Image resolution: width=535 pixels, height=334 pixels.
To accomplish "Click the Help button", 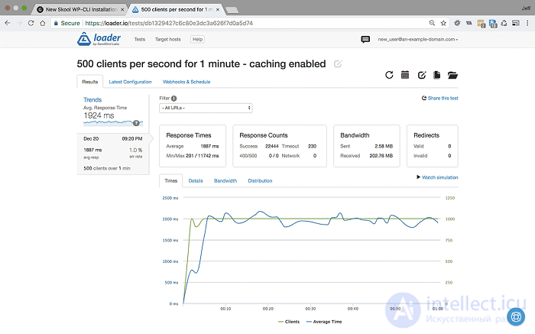I will coord(197,39).
